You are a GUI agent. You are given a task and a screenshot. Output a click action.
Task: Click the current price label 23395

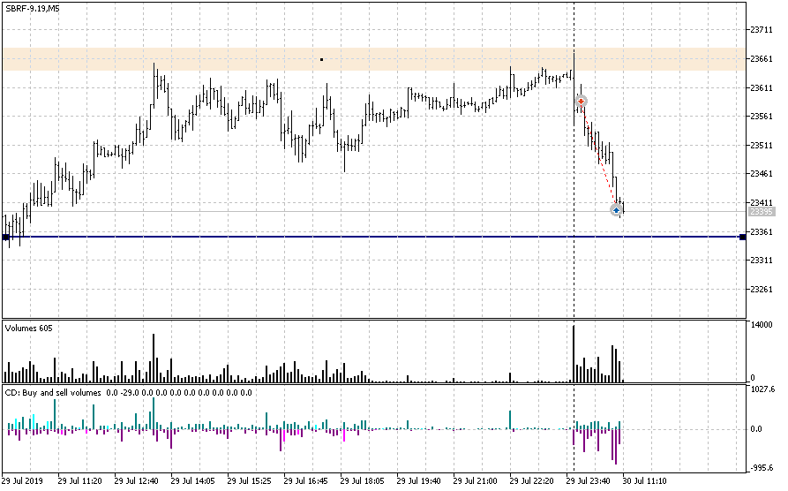(762, 212)
